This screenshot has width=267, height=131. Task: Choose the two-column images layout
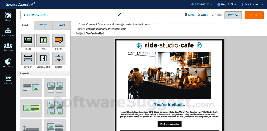[x=55, y=88]
